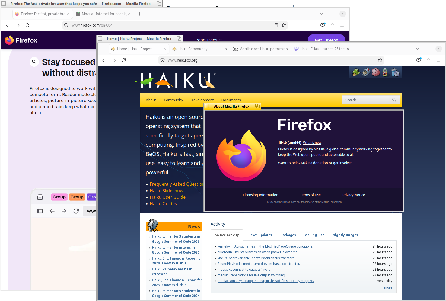
Task: Open the "What's new" link in About Firefox
Action: (312, 143)
